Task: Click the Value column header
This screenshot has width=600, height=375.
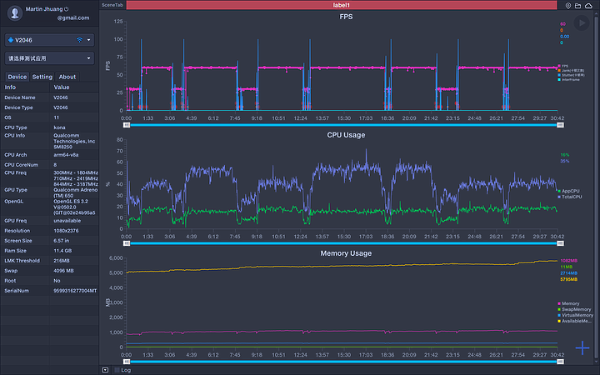Action: click(74, 87)
